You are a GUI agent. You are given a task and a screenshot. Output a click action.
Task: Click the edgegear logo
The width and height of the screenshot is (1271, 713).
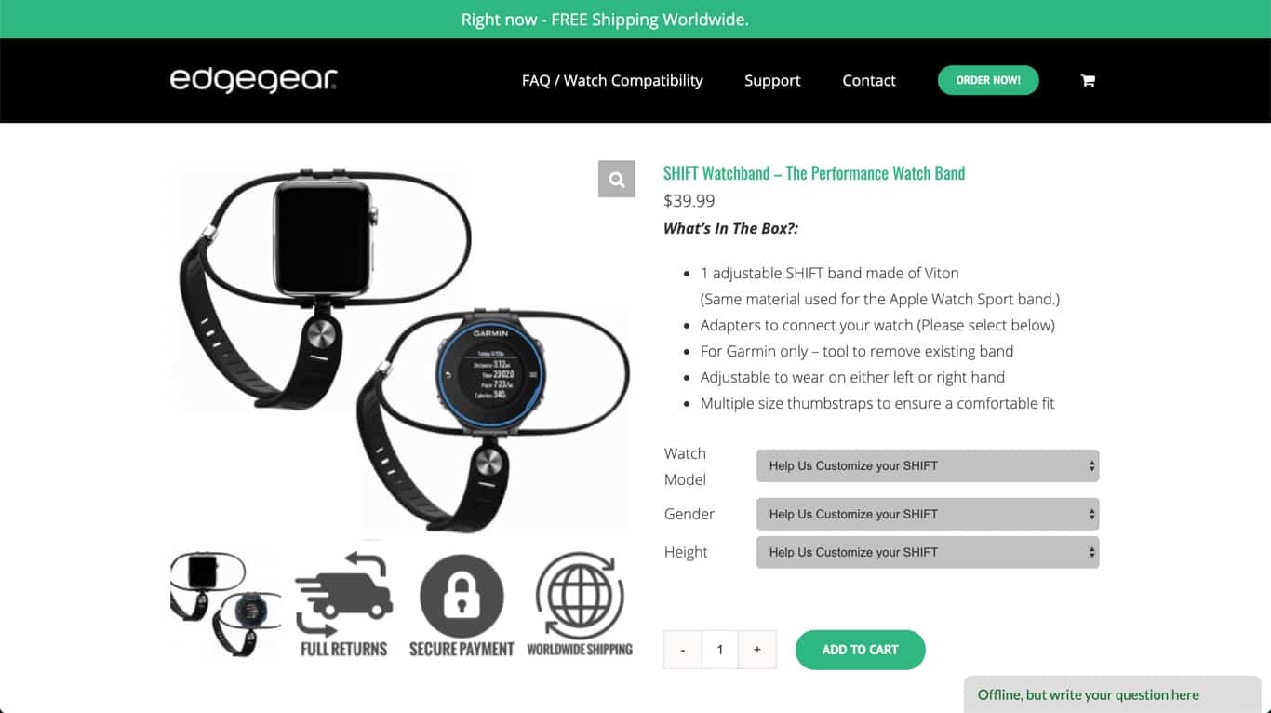click(x=253, y=80)
